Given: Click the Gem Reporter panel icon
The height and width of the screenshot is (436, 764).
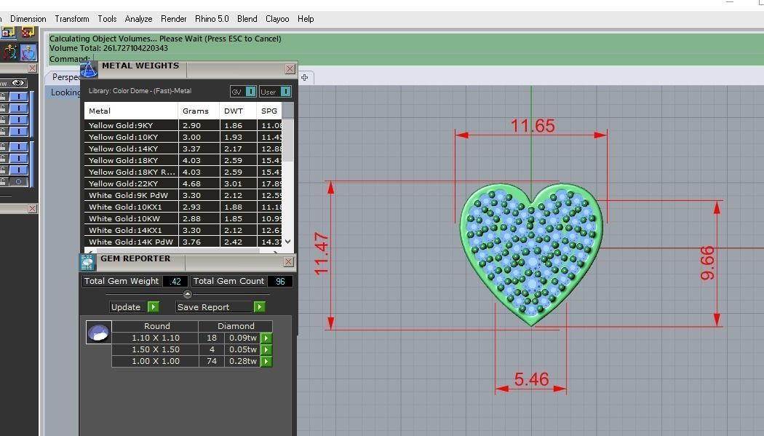Looking at the screenshot, I should [x=87, y=262].
